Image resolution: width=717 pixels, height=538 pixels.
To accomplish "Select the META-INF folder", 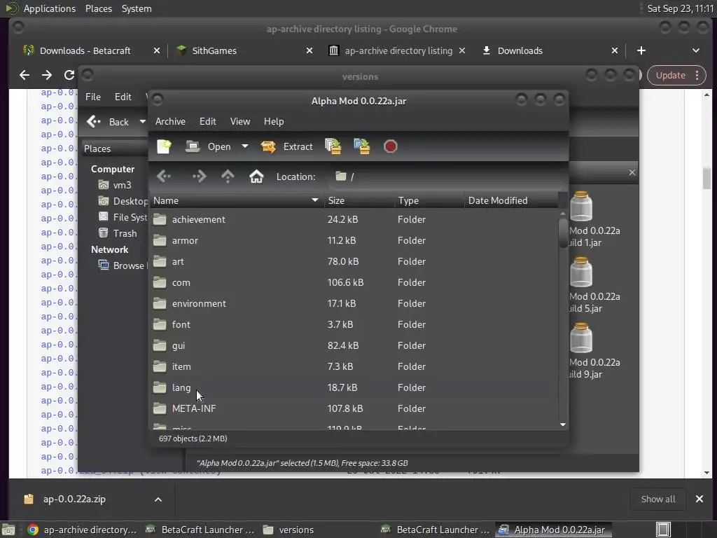I will tap(354, 409).
